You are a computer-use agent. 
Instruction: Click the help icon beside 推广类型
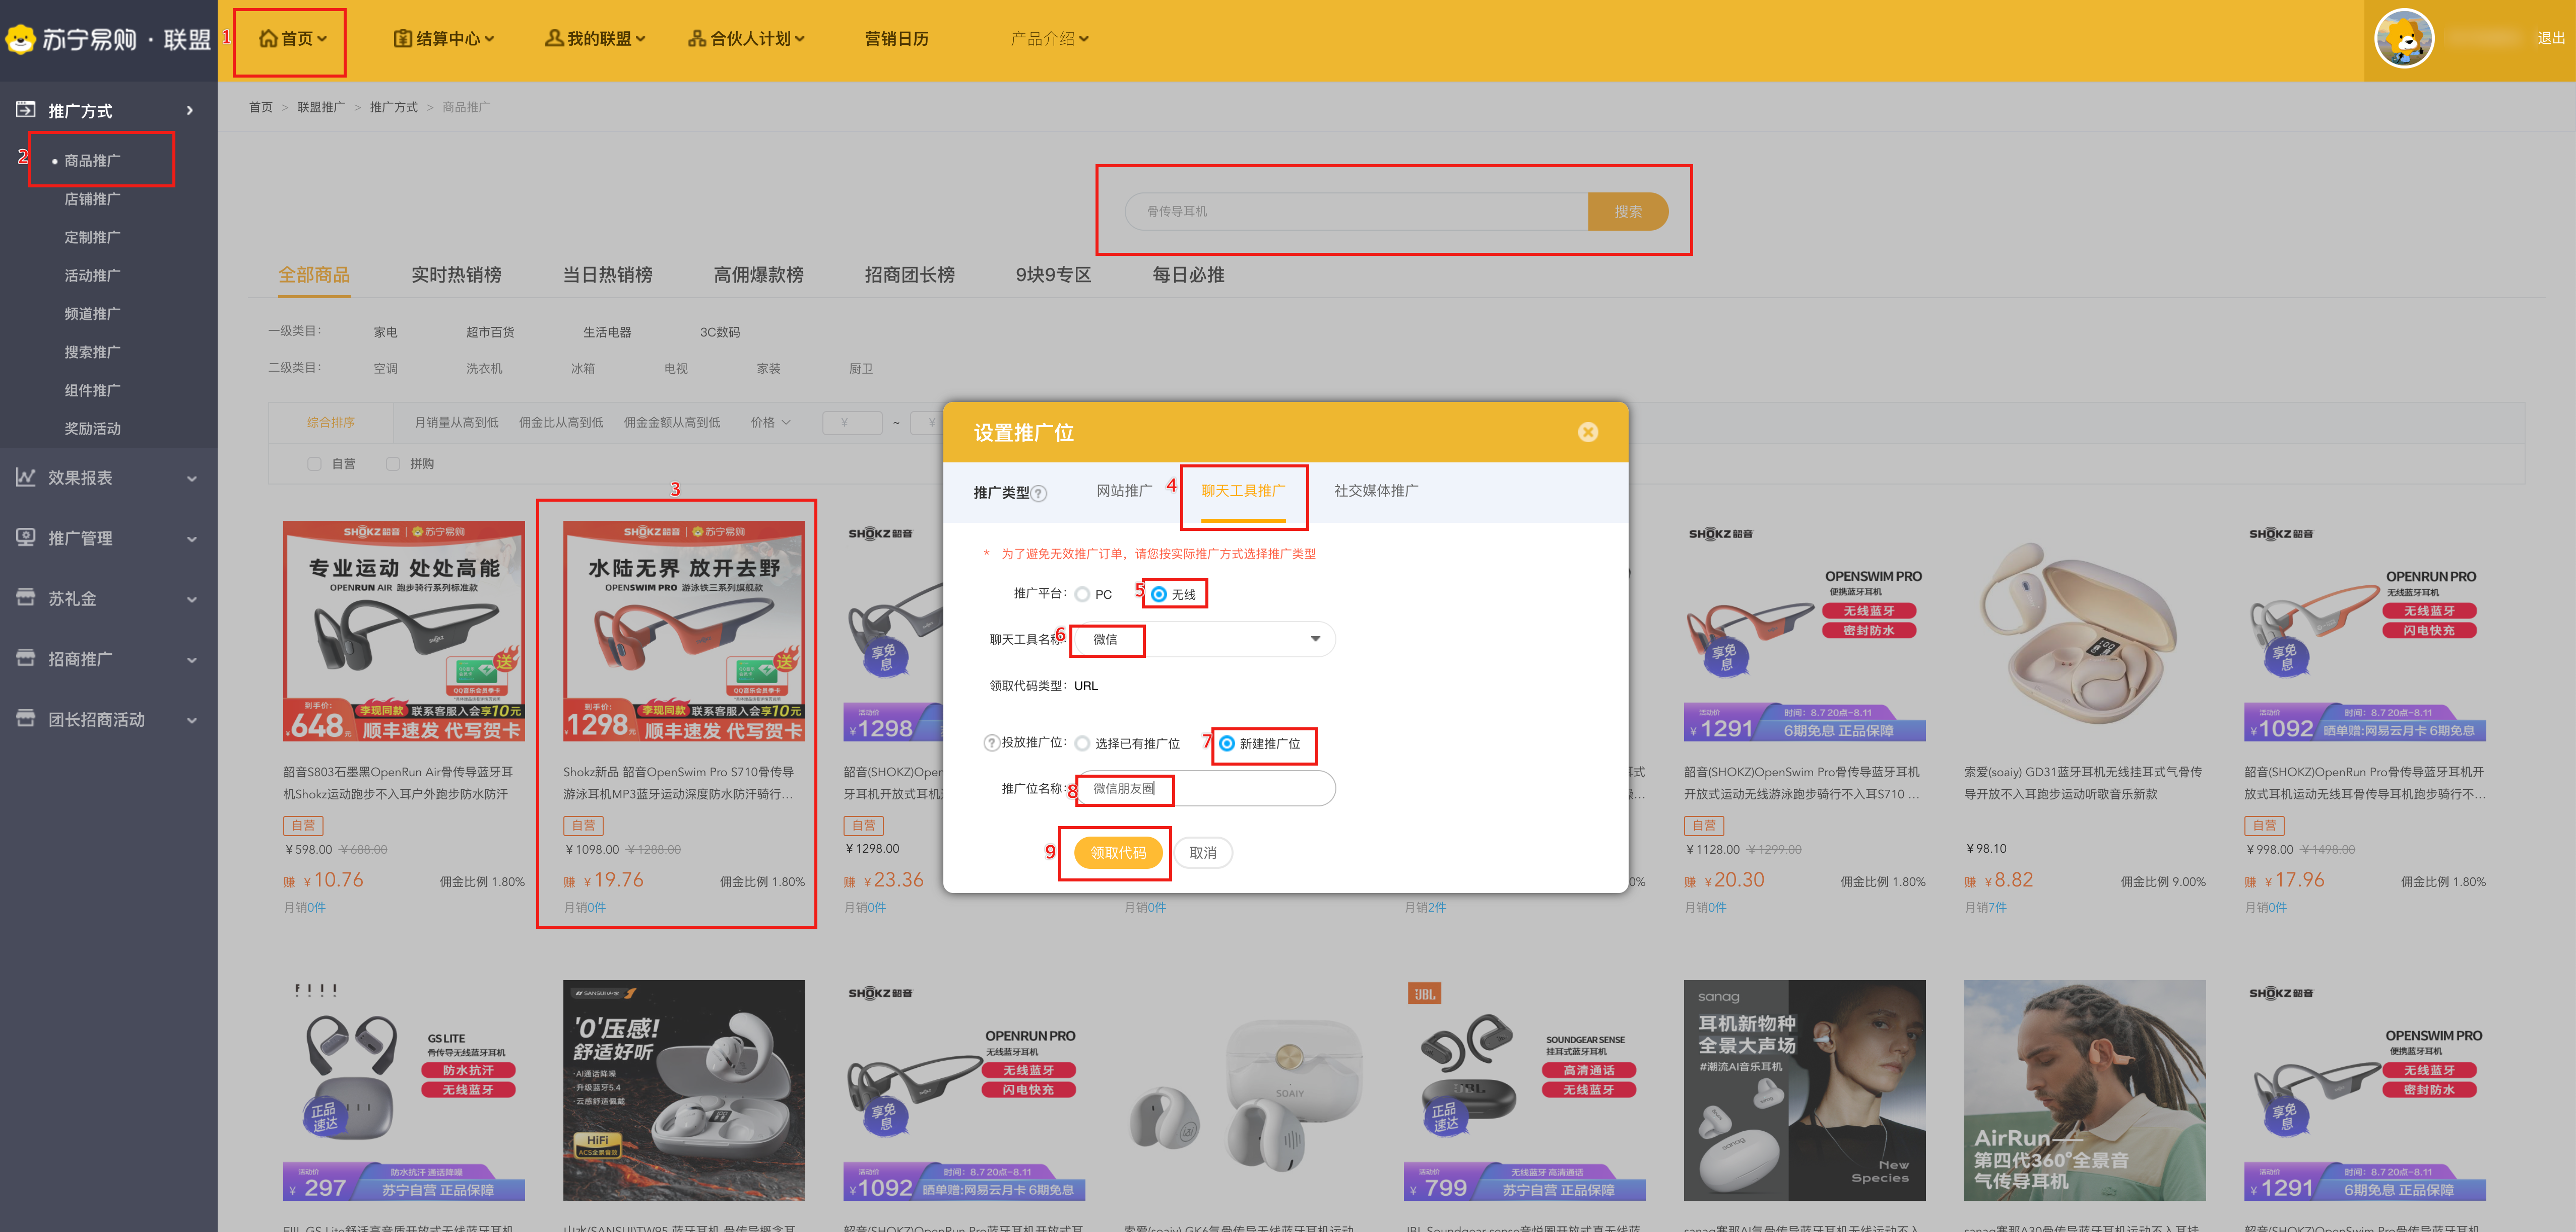(1039, 493)
